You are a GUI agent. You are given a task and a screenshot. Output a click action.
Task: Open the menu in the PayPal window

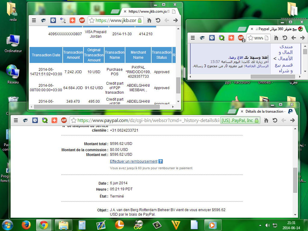[16, 120]
